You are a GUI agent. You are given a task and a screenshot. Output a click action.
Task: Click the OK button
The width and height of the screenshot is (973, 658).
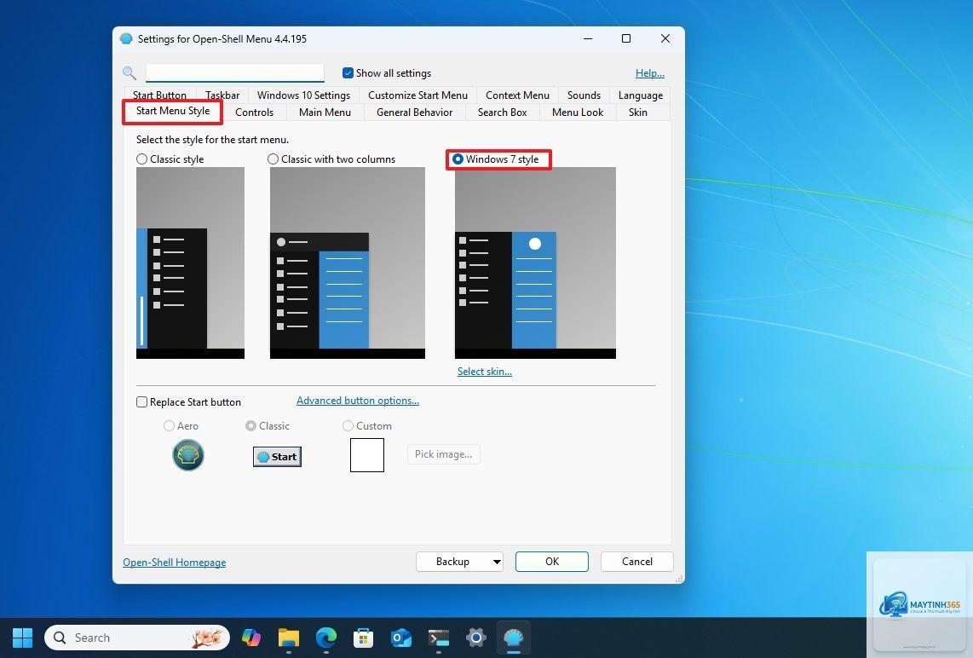pos(552,562)
